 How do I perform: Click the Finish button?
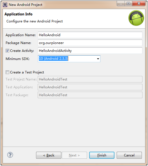click(102, 155)
